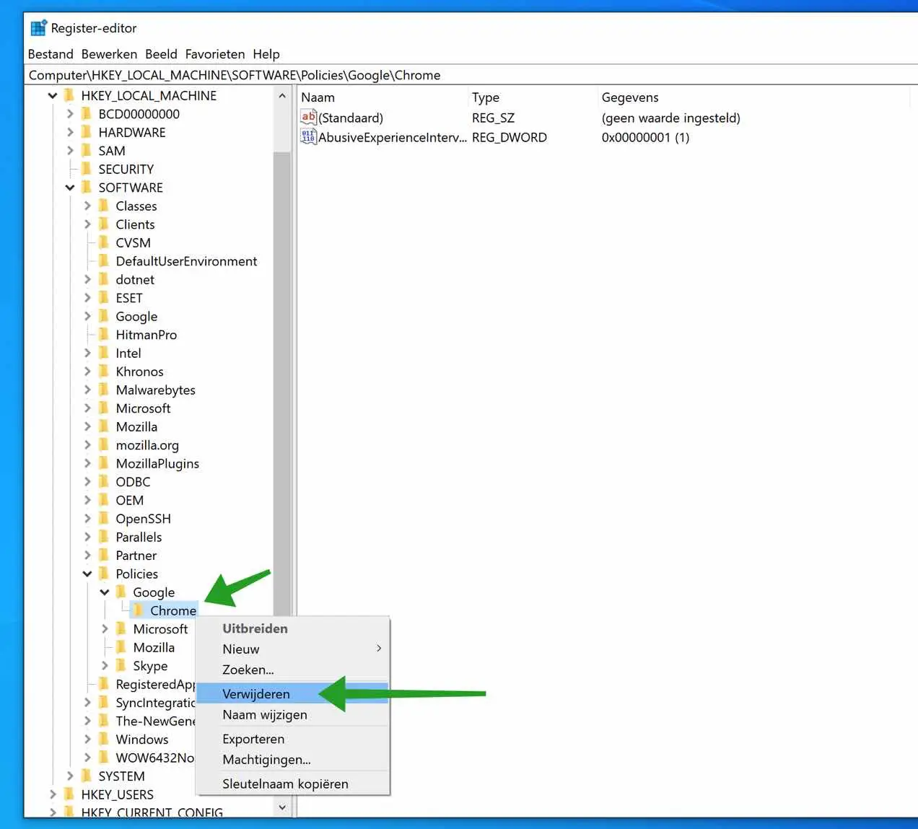Click the 0x00000001 (1) data cell
Image resolution: width=918 pixels, height=829 pixels.
(645, 137)
